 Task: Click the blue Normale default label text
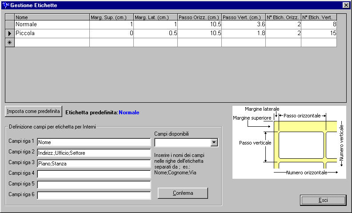click(129, 113)
